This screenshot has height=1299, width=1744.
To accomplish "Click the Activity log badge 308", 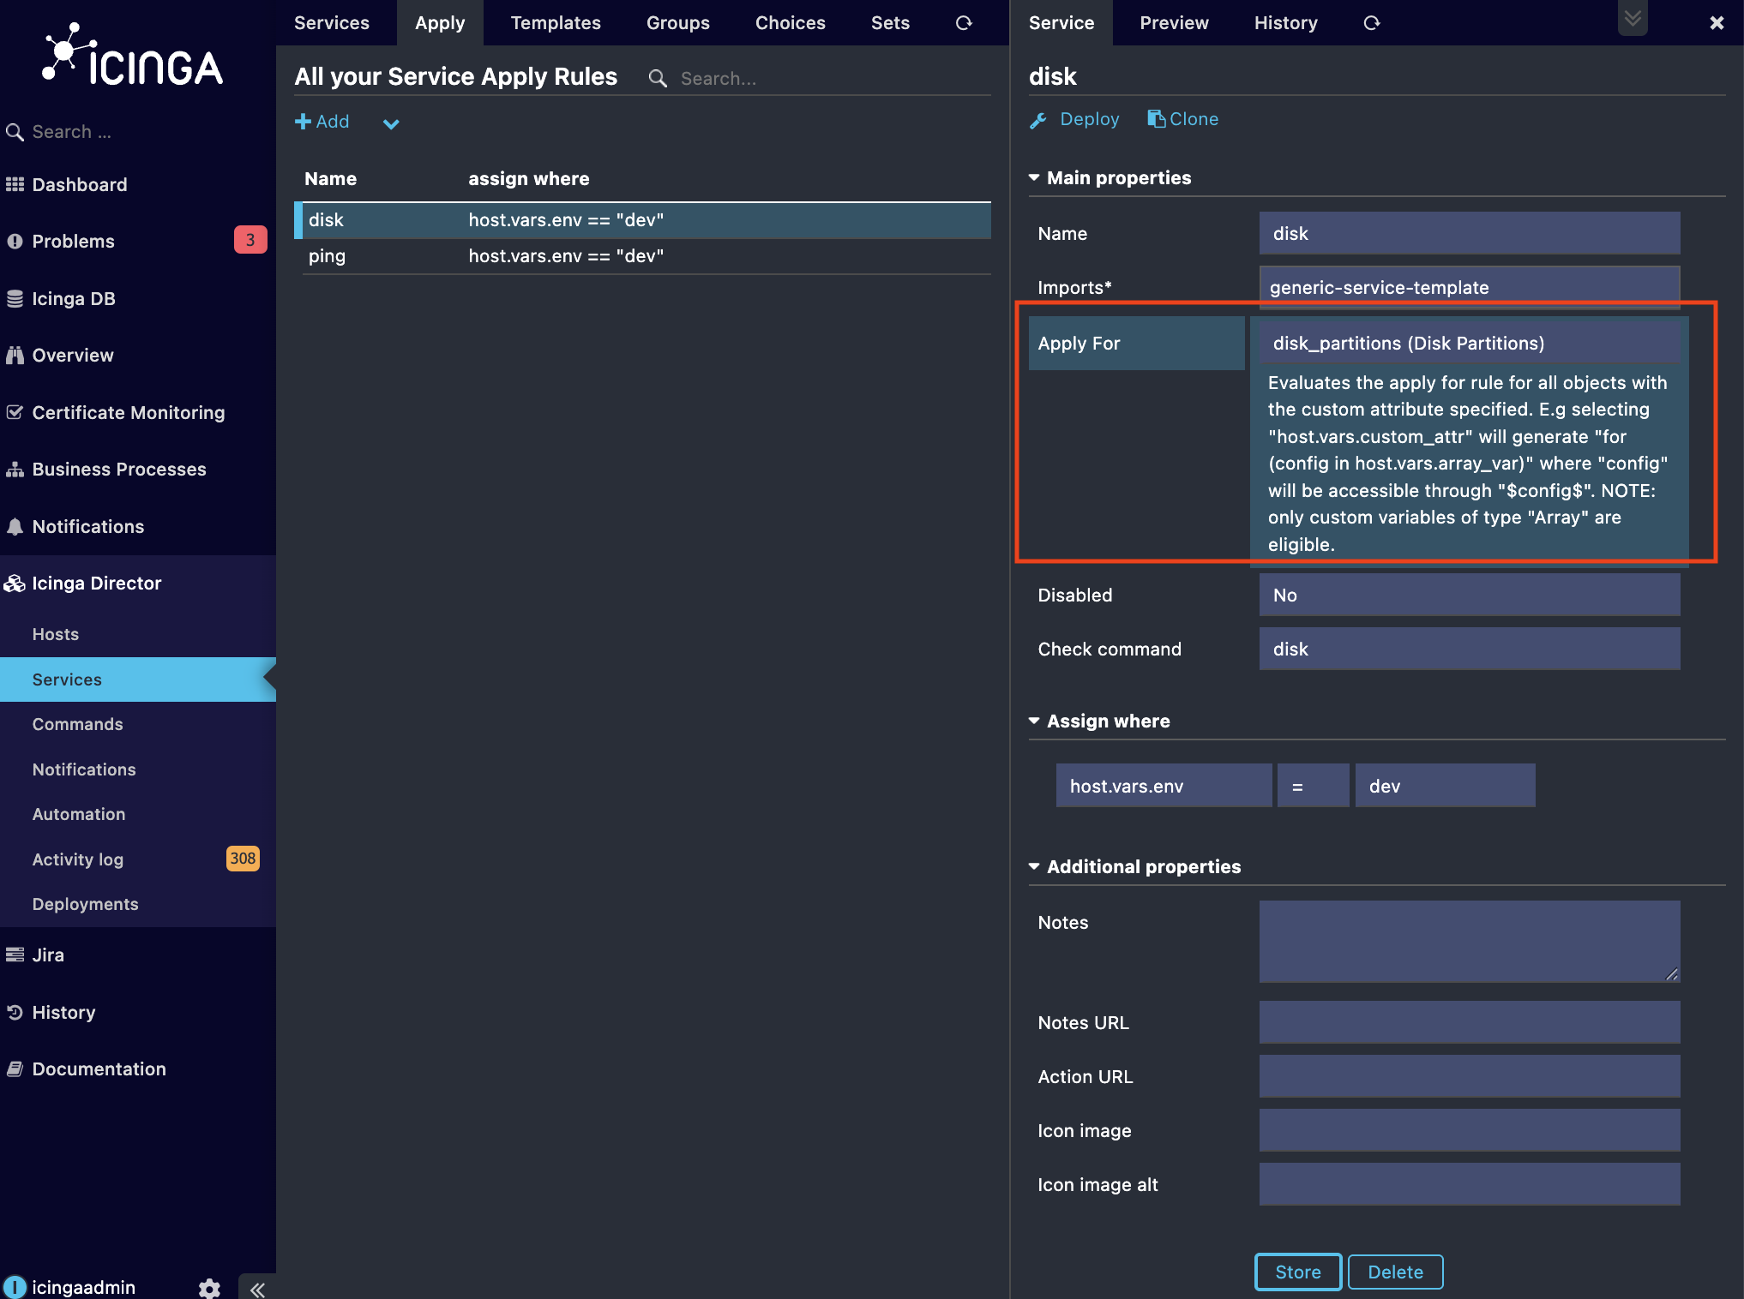I will tap(243, 858).
